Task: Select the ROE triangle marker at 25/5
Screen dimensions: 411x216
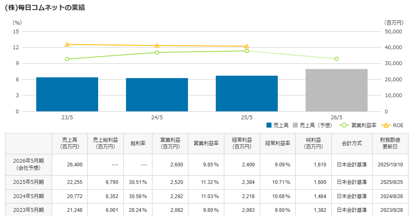Action: click(247, 46)
